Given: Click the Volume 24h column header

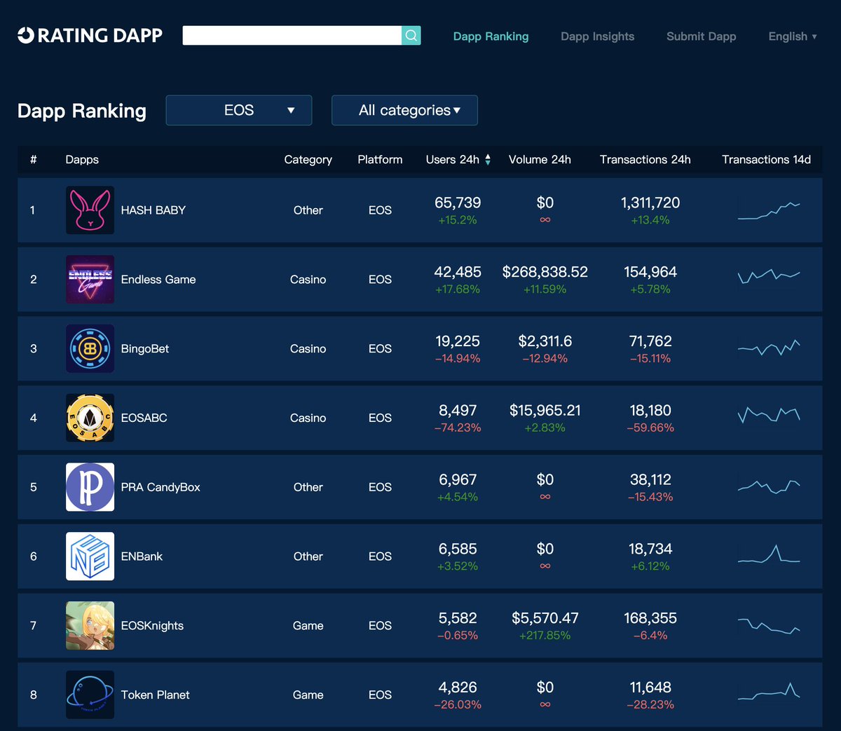Looking at the screenshot, I should (540, 160).
